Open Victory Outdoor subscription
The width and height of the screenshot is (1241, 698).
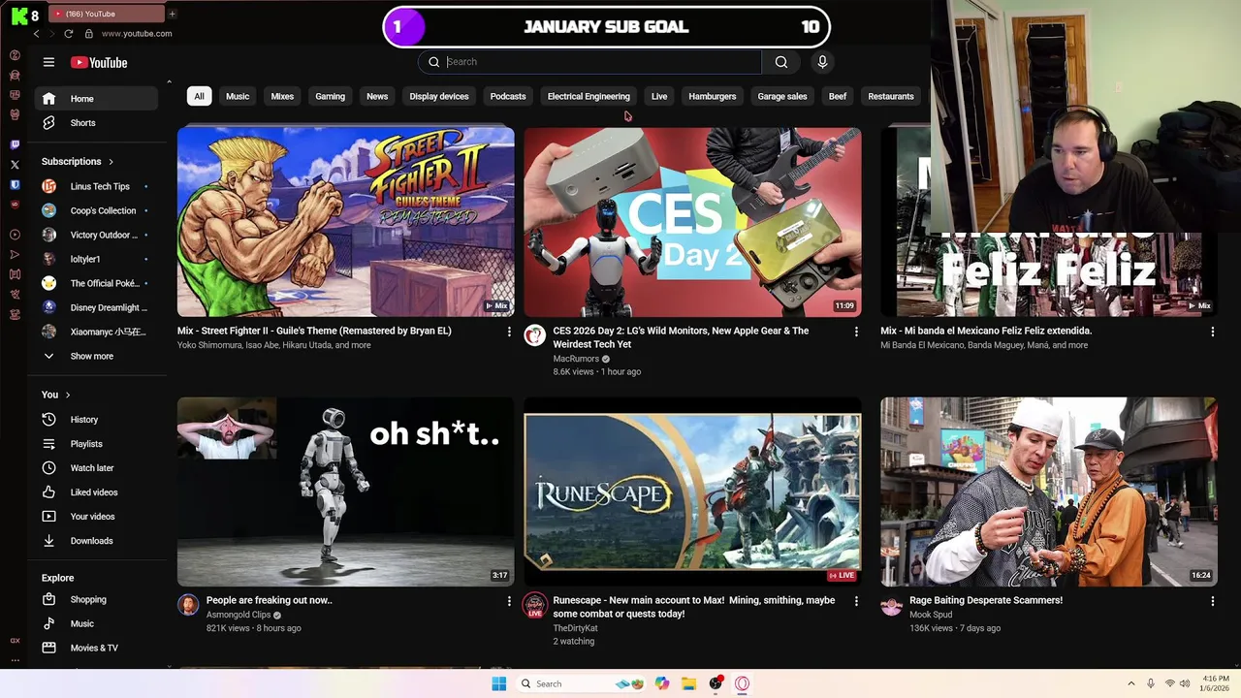tap(96, 235)
